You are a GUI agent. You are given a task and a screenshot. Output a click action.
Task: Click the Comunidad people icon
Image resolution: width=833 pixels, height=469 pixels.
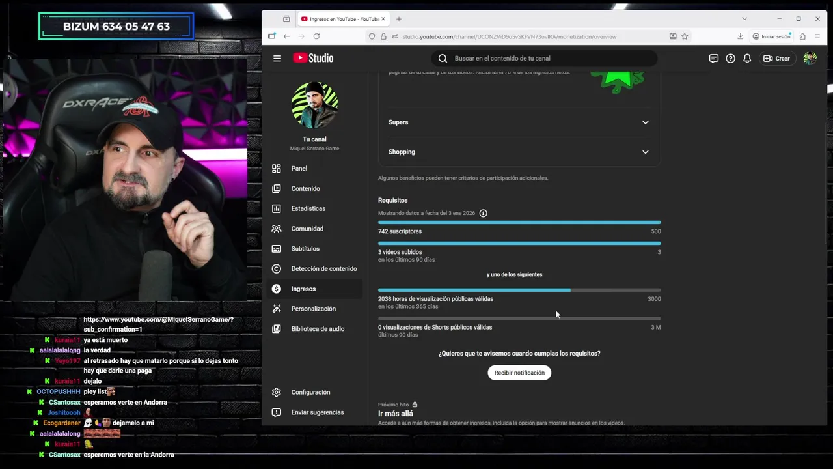coord(277,229)
